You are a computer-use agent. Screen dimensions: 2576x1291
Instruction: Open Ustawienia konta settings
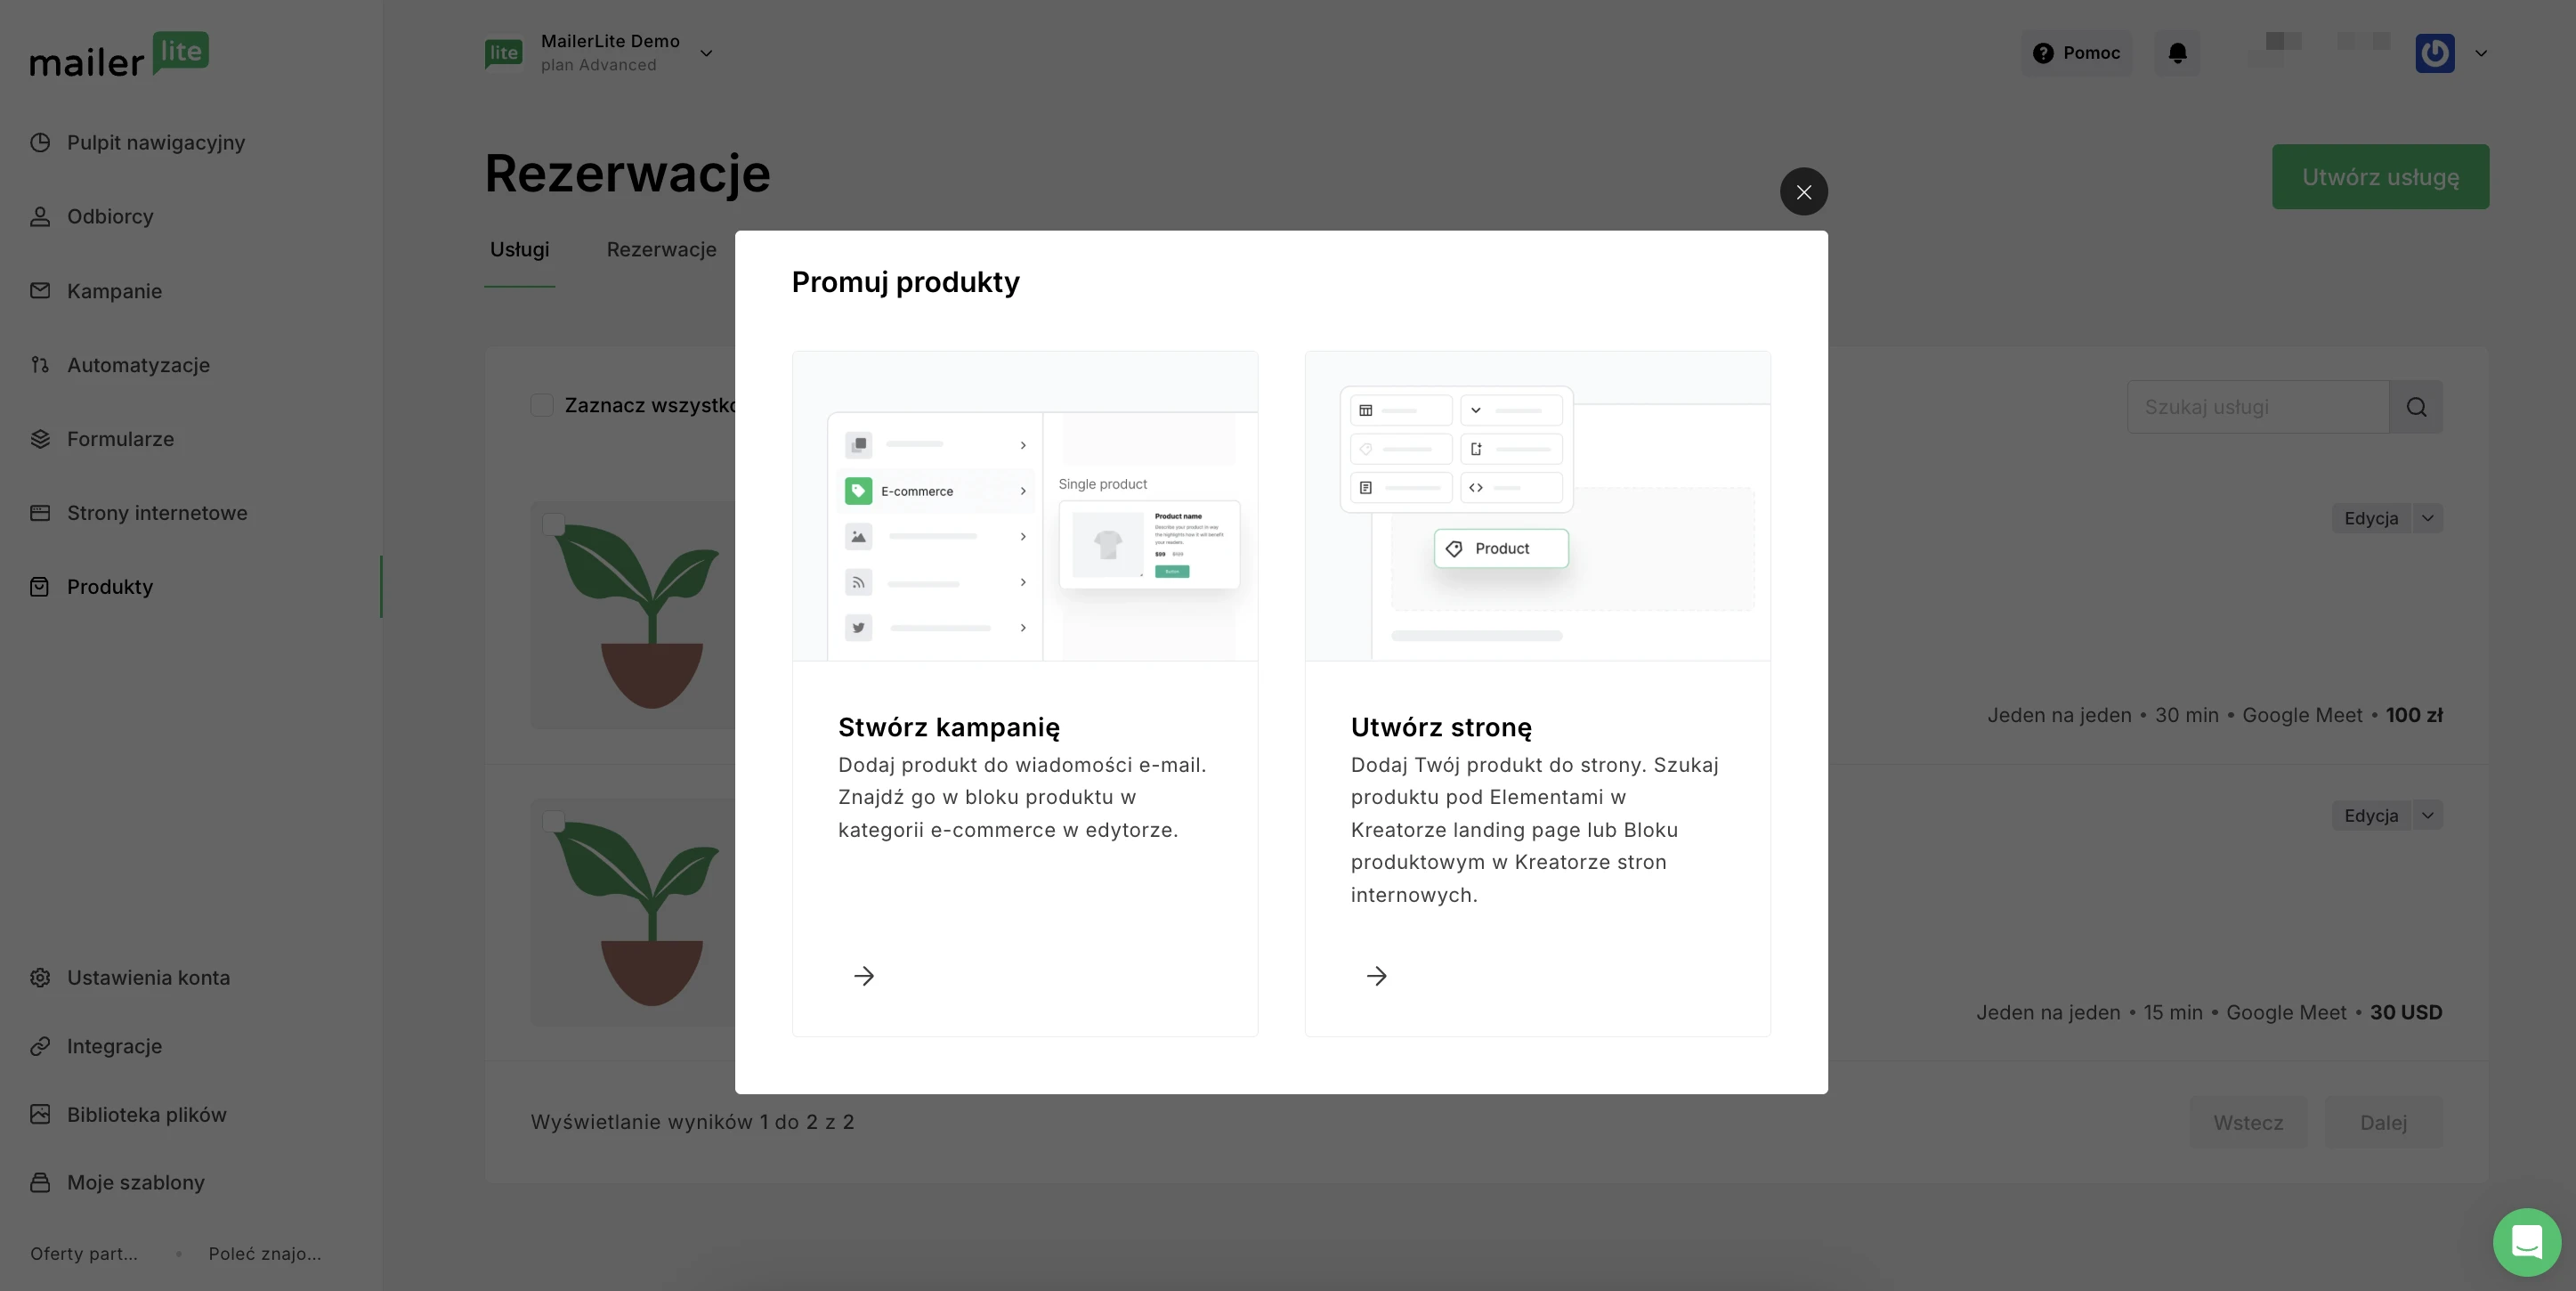(x=148, y=977)
